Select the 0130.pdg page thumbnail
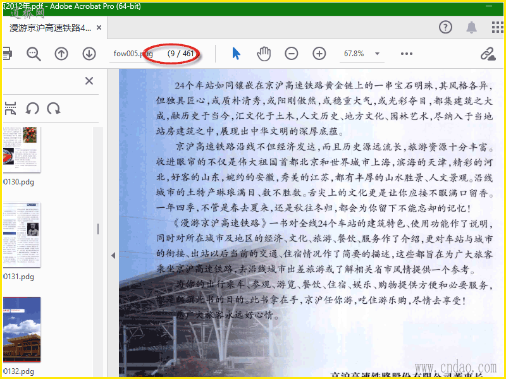The width and height of the screenshot is (506, 379). (x=22, y=150)
